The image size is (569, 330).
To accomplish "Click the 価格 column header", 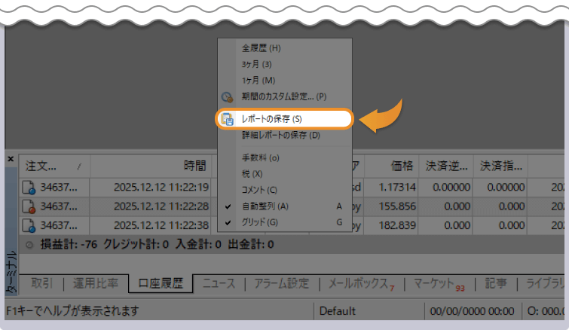I will point(392,166).
